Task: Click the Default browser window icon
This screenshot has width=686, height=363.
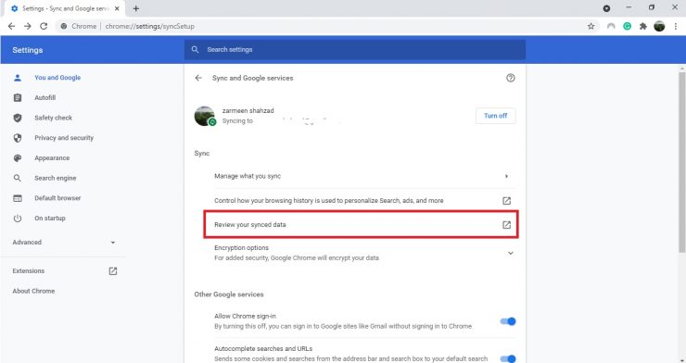Action: pyautogui.click(x=18, y=198)
